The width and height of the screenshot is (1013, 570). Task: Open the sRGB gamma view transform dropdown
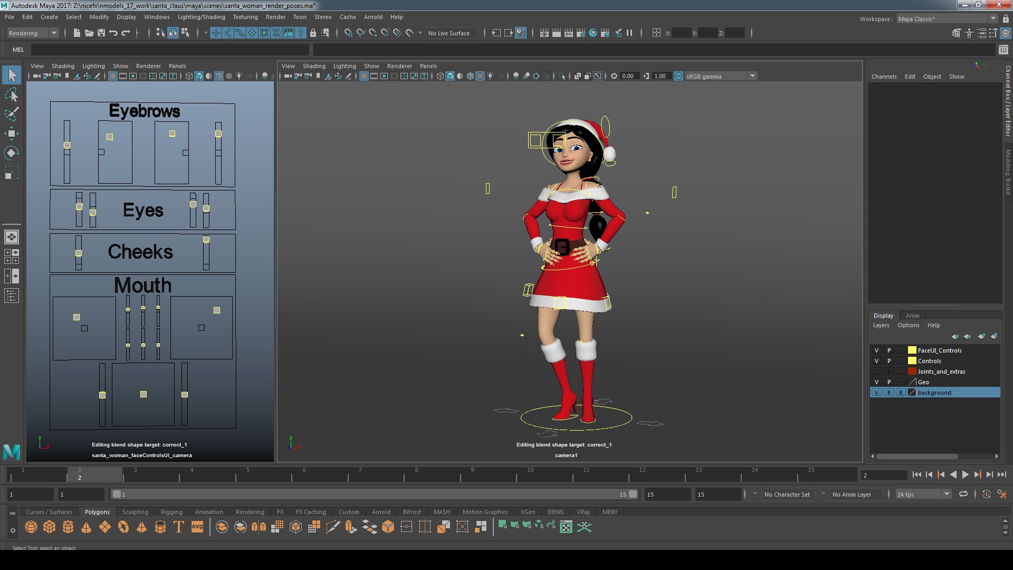pos(721,76)
